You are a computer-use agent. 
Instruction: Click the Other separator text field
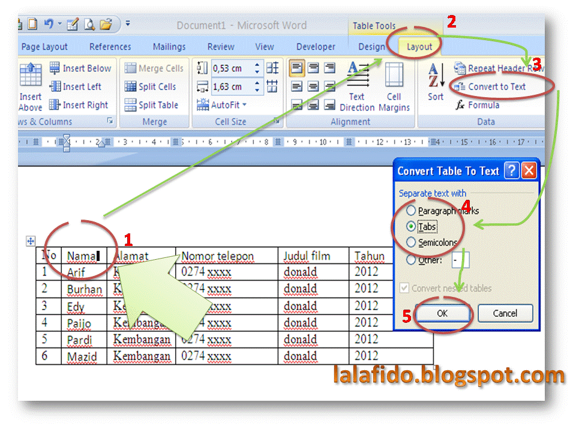[x=460, y=260]
